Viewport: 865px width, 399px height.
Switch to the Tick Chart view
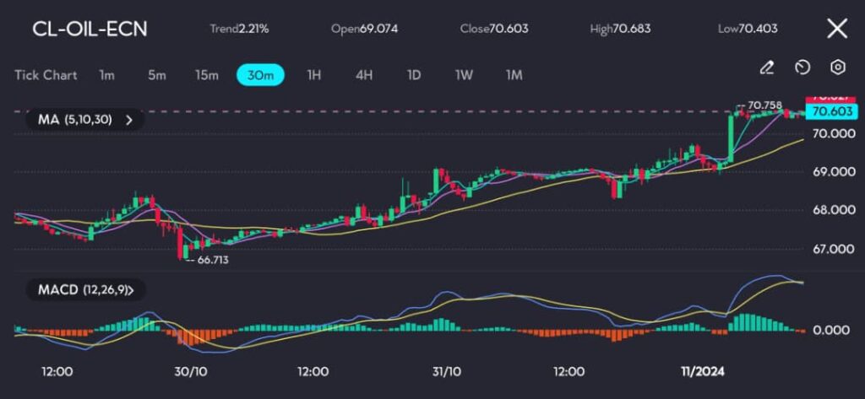[46, 75]
